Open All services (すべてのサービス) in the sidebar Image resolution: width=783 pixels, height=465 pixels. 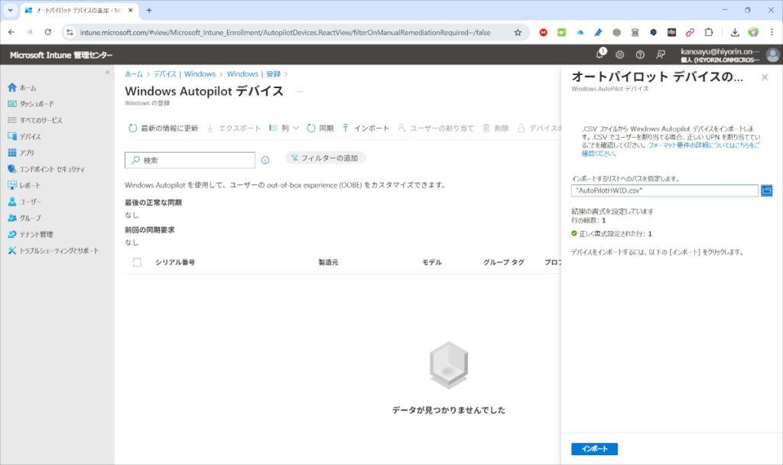click(x=34, y=120)
